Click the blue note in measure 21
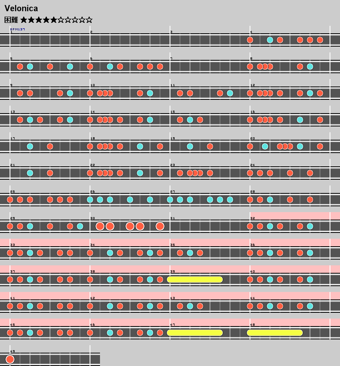The height and width of the screenshot is (366, 340). coord(30,173)
